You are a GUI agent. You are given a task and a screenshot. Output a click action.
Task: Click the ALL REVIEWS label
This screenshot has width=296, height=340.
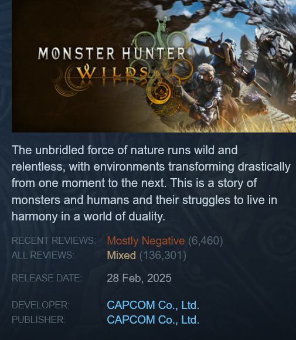(43, 255)
